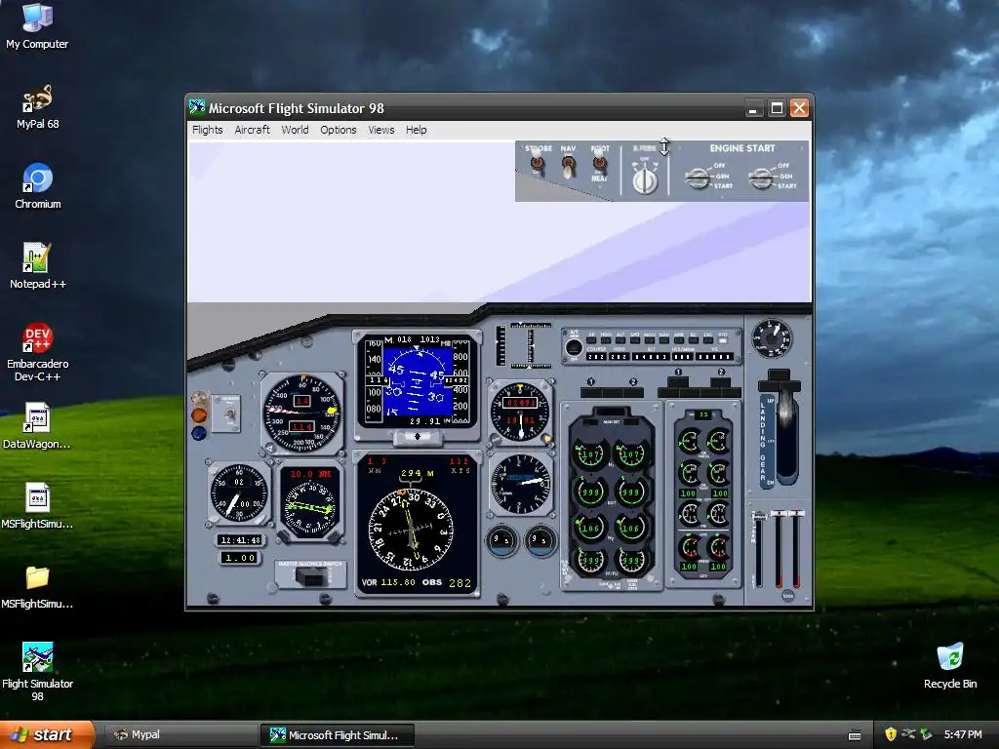This screenshot has height=749, width=999.
Task: Click engine 2 N2 gauge reading 106
Action: (631, 528)
